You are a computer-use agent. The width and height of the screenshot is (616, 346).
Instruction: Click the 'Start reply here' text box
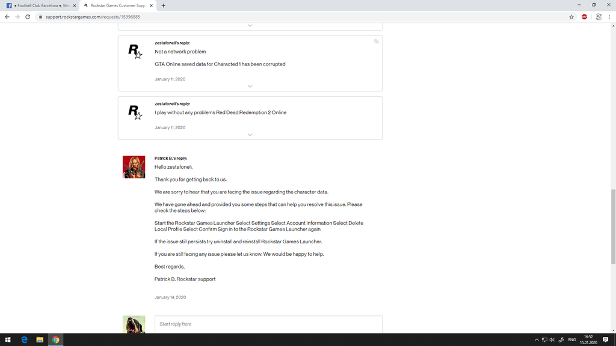coord(268,324)
